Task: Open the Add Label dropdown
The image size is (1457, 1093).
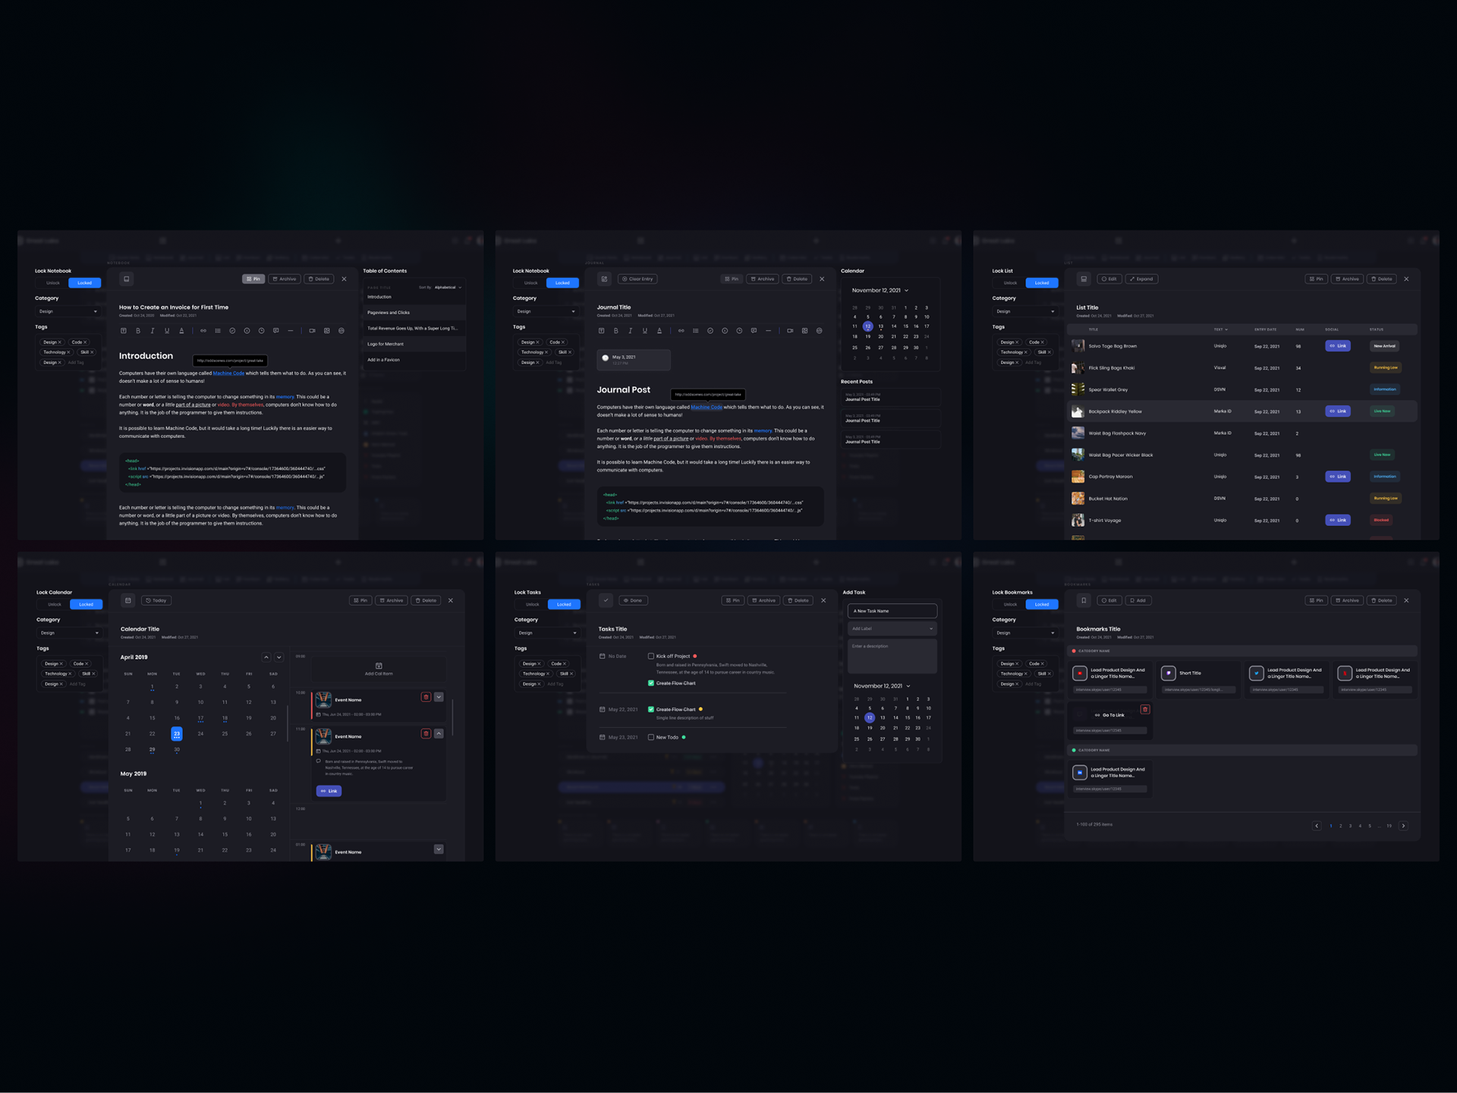Action: pos(892,628)
